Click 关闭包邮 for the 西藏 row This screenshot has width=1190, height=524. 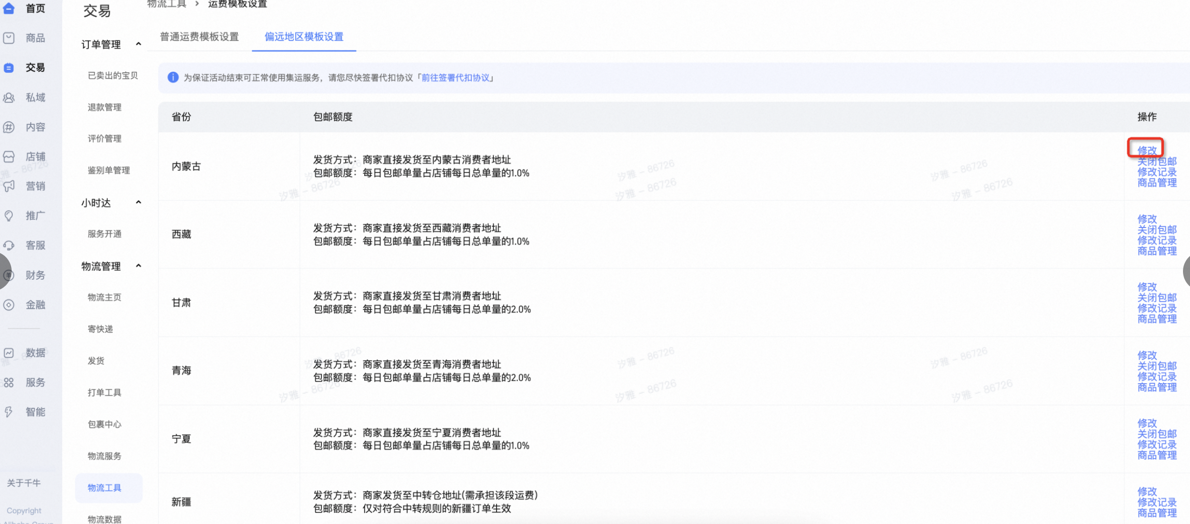pyautogui.click(x=1157, y=230)
